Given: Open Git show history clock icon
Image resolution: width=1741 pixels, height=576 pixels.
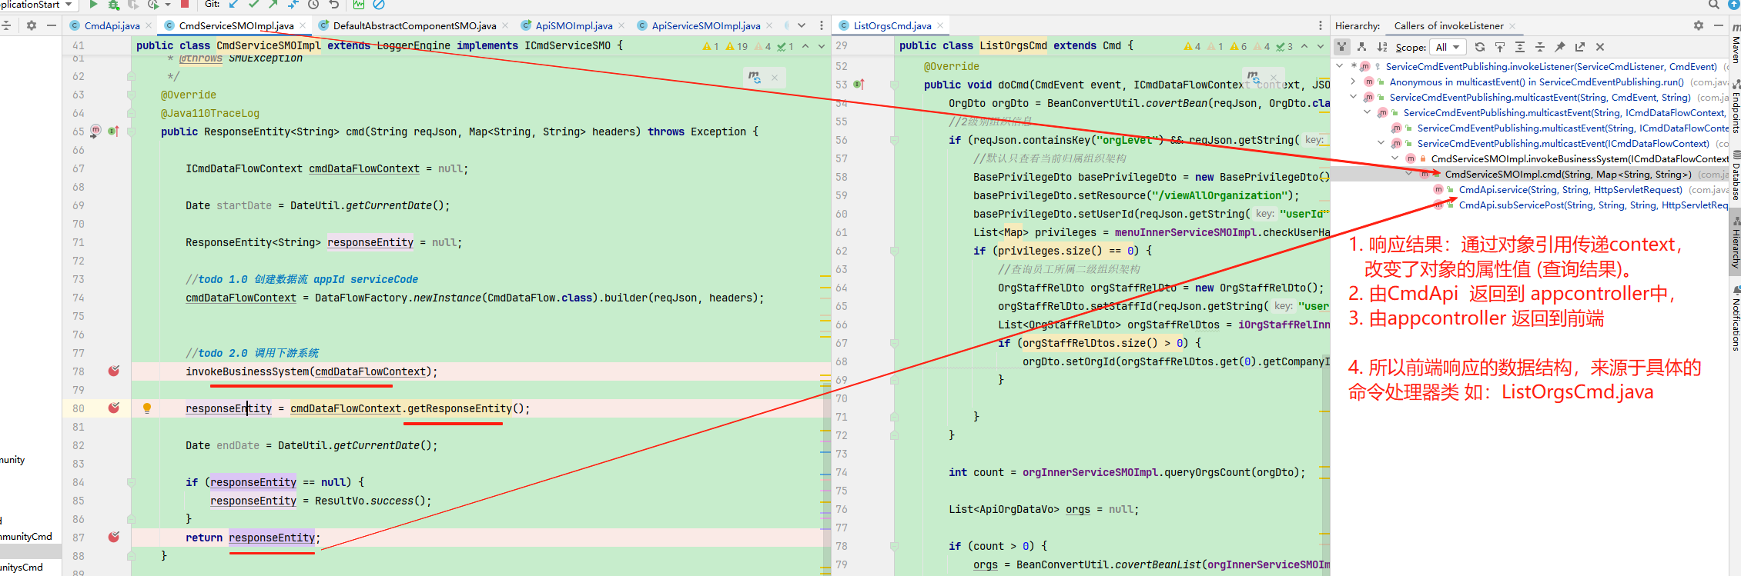Looking at the screenshot, I should [x=313, y=5].
